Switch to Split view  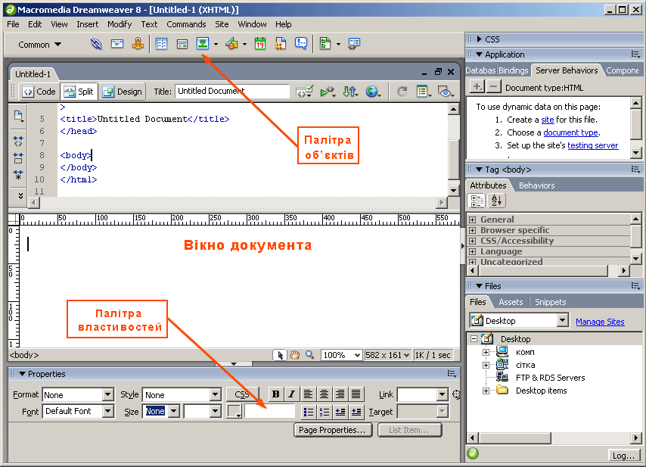tap(79, 92)
